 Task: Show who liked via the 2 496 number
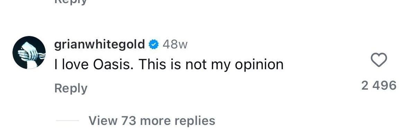click(379, 85)
